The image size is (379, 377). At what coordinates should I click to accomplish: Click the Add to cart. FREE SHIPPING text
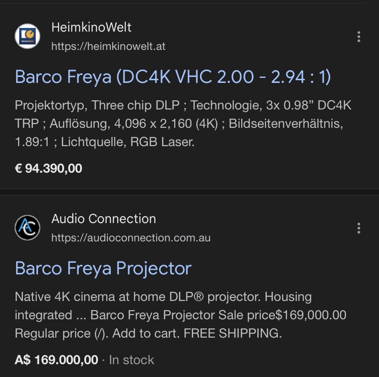click(197, 333)
